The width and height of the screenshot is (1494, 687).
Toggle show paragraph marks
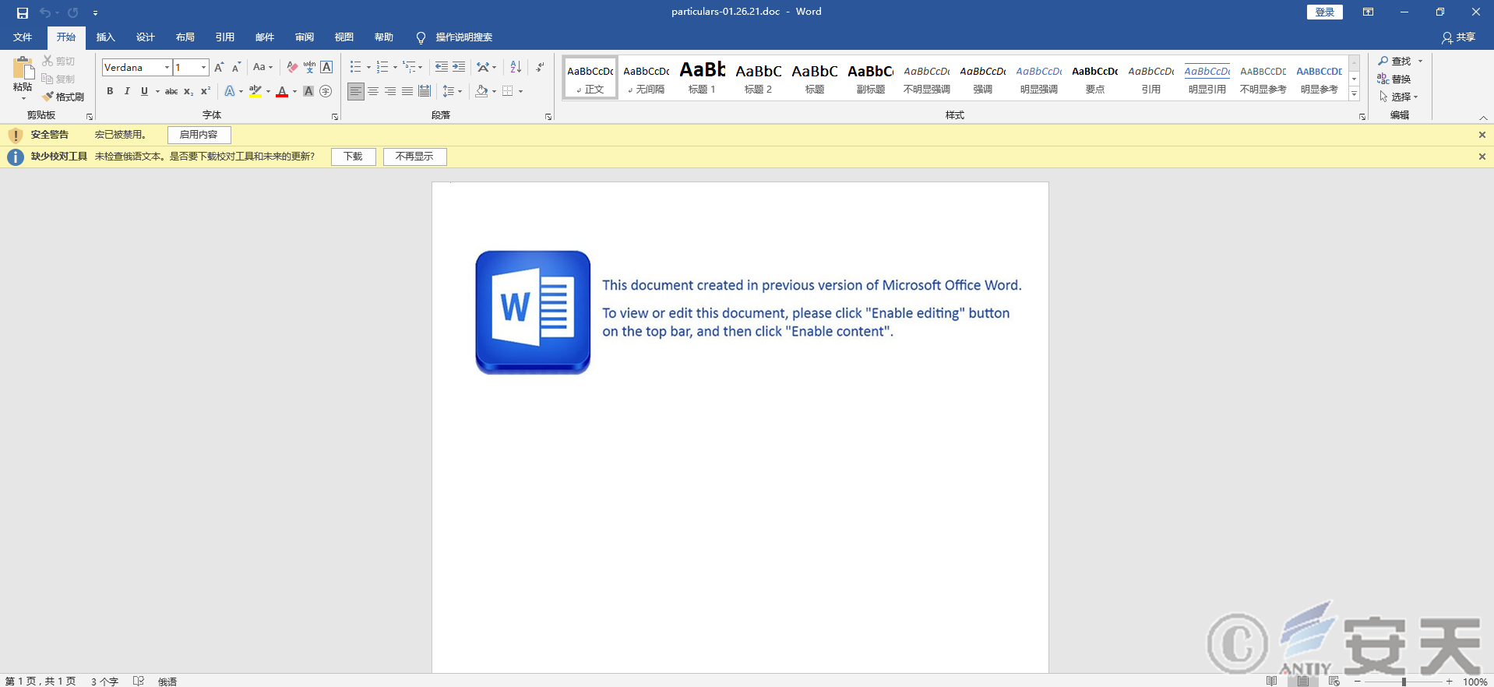(x=540, y=67)
